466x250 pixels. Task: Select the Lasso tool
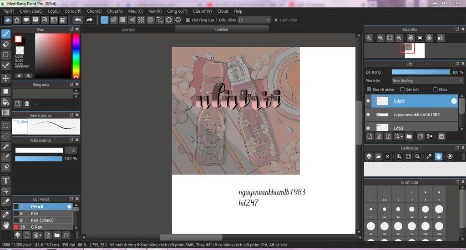[6, 136]
